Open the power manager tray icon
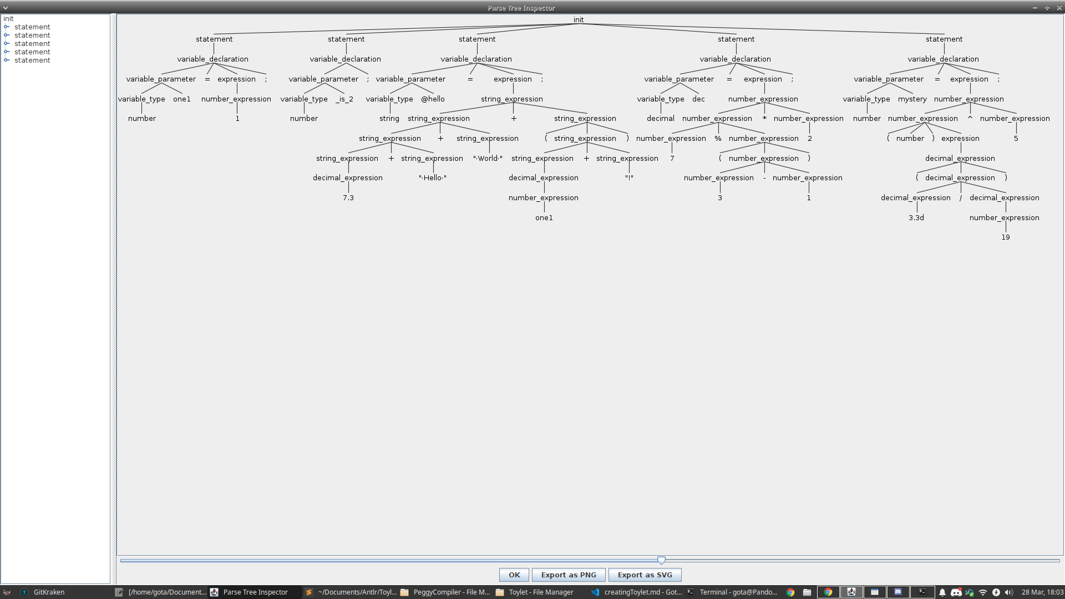The height and width of the screenshot is (599, 1065). 996,592
